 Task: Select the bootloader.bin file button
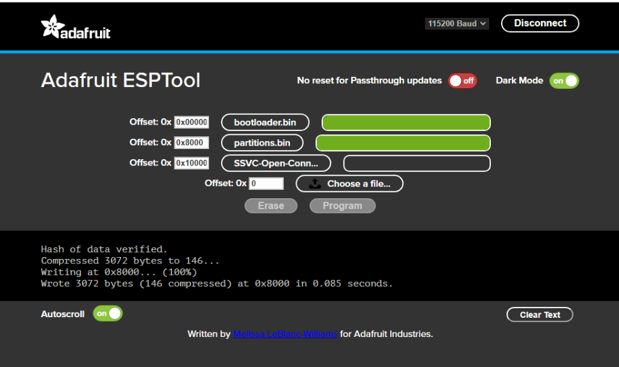click(x=265, y=123)
